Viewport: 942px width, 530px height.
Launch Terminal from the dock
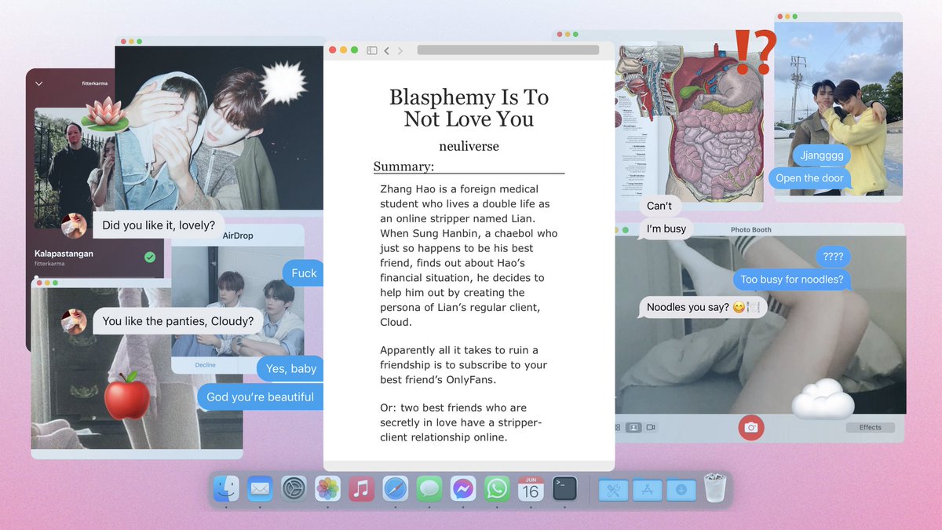(564, 489)
